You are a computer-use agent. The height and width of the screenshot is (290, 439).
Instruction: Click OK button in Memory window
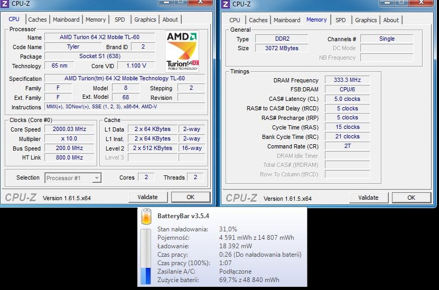tap(412, 198)
